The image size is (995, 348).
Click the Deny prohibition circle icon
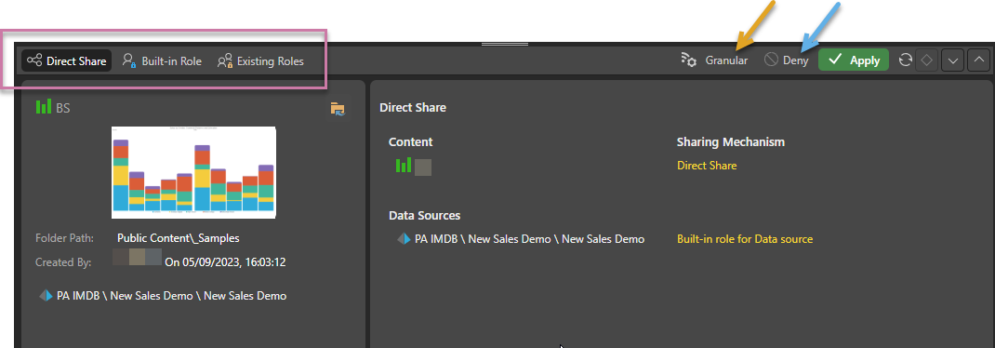pos(771,60)
